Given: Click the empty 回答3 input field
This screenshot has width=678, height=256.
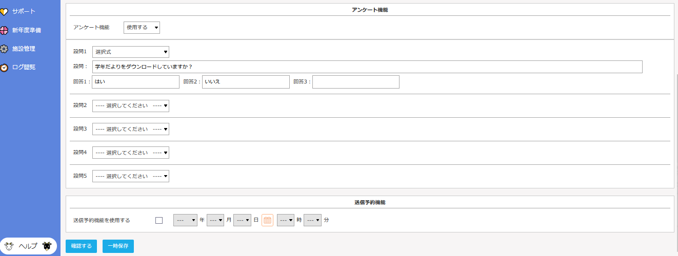Looking at the screenshot, I should tap(355, 82).
